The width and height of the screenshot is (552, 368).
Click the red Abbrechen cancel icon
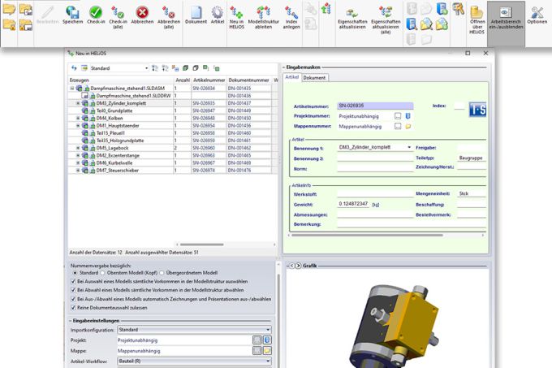[144, 13]
